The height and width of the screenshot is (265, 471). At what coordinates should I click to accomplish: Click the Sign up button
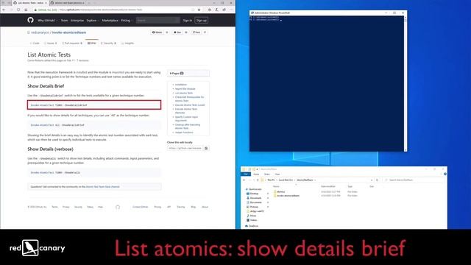click(201, 21)
